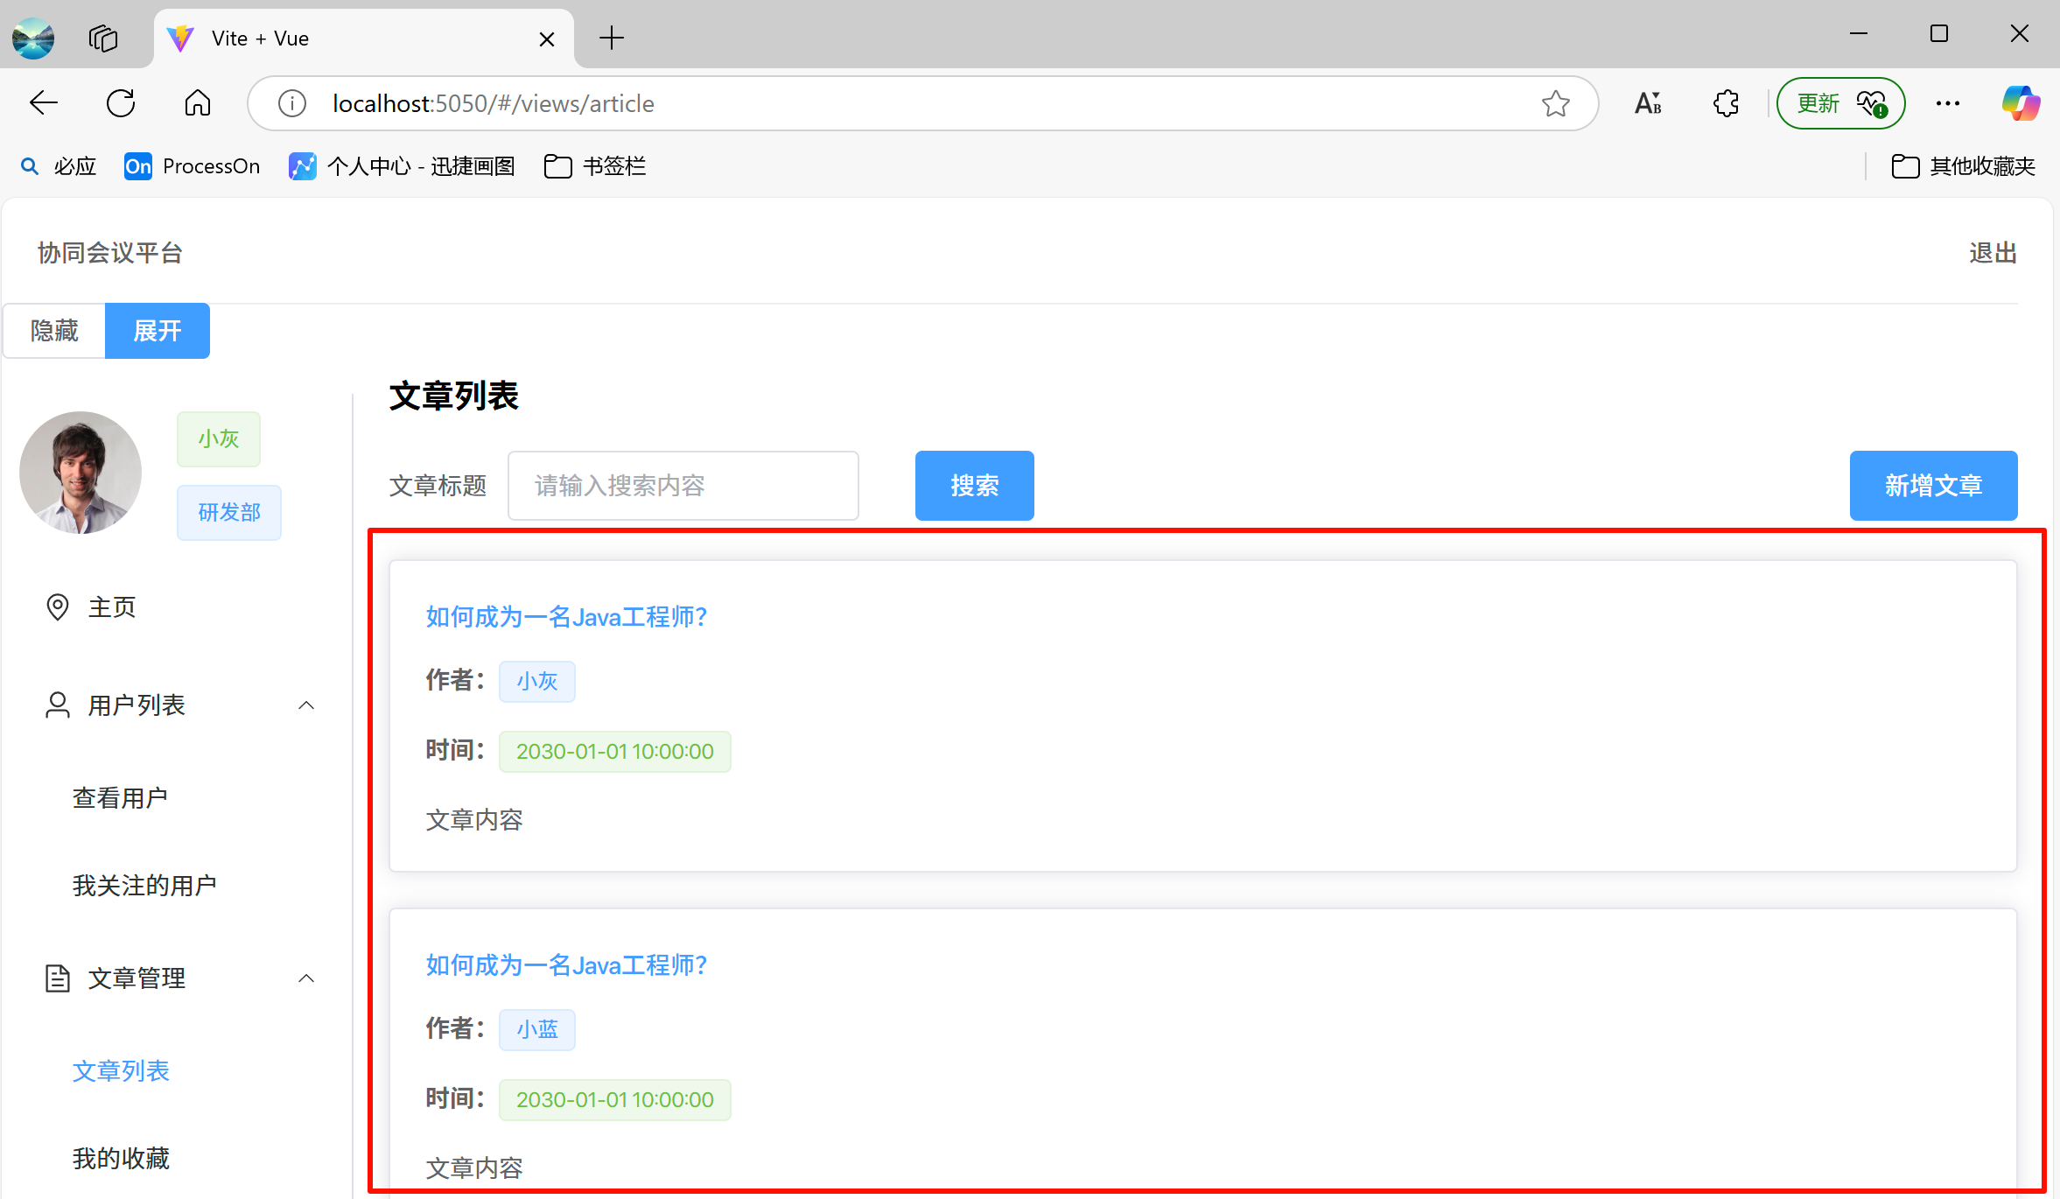Image resolution: width=2060 pixels, height=1199 pixels.
Task: Collapse the 用户列表 submenu chevron
Action: click(306, 705)
